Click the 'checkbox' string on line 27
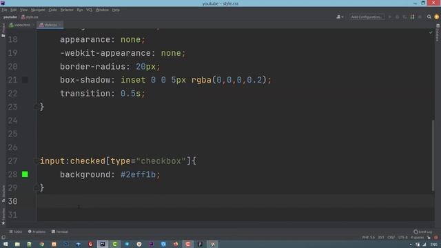The width and height of the screenshot is (441, 248). [x=161, y=161]
